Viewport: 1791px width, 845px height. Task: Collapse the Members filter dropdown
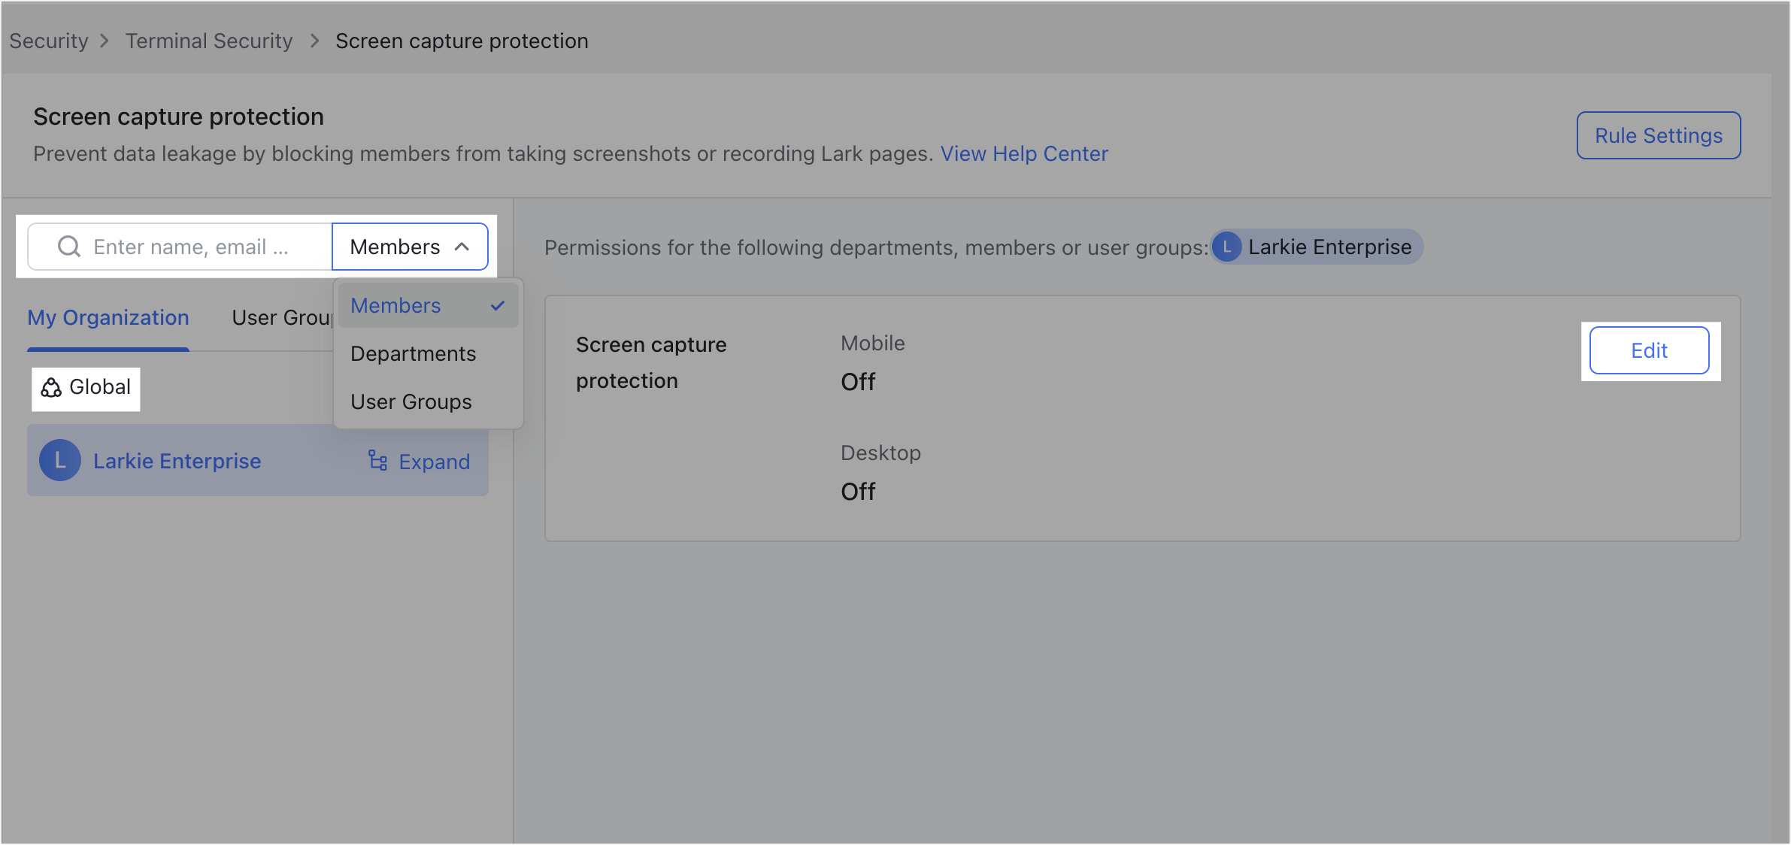point(411,247)
